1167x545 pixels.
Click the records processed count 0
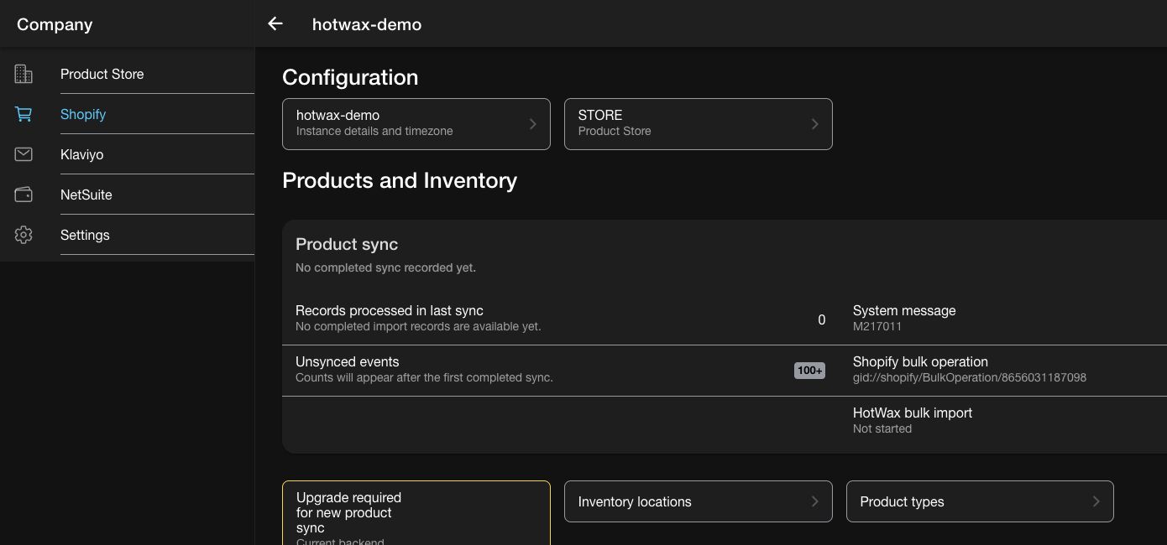[x=821, y=319]
